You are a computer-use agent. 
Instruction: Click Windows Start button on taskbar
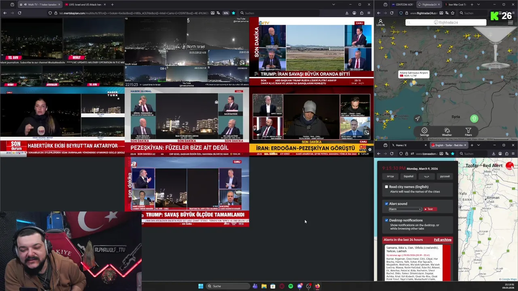pos(201,286)
